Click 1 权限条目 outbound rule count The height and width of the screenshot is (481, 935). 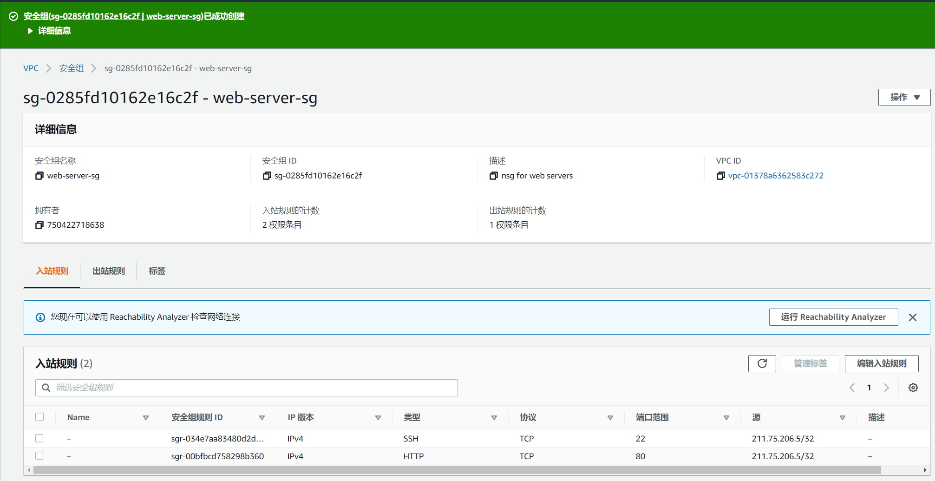[509, 225]
